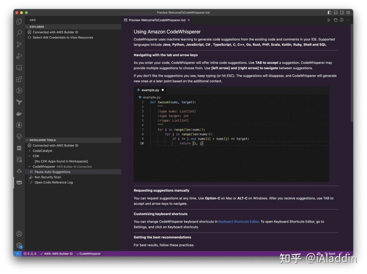Toggle the panel layout icon in title bar
Screen dimensions: 367x274
point(336,13)
